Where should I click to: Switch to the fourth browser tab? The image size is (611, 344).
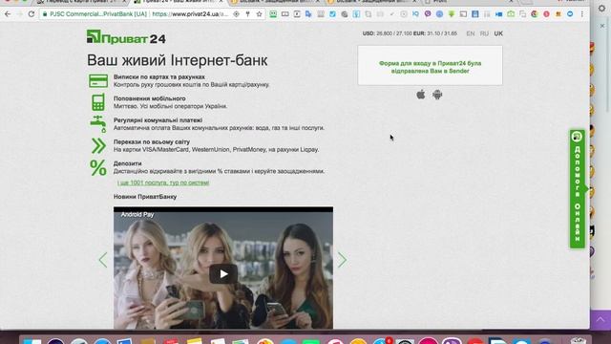(370, 2)
